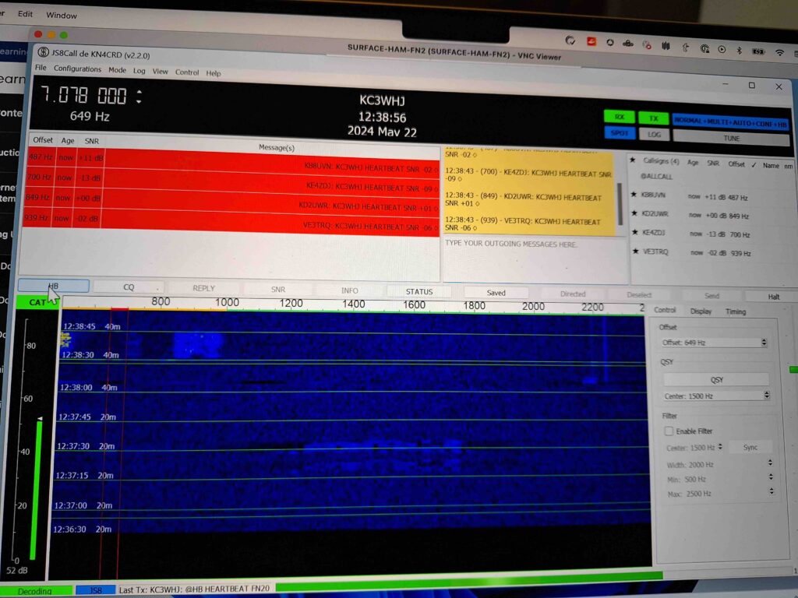Click the CQ button
This screenshot has width=798, height=598.
[x=129, y=287]
